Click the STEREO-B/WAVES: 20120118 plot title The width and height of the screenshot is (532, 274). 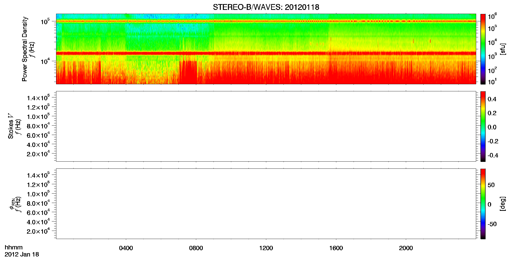(x=266, y=7)
